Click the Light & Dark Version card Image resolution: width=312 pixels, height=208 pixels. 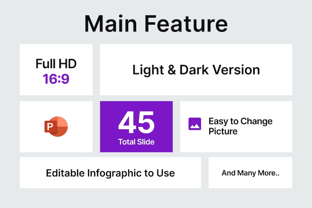tap(196, 69)
